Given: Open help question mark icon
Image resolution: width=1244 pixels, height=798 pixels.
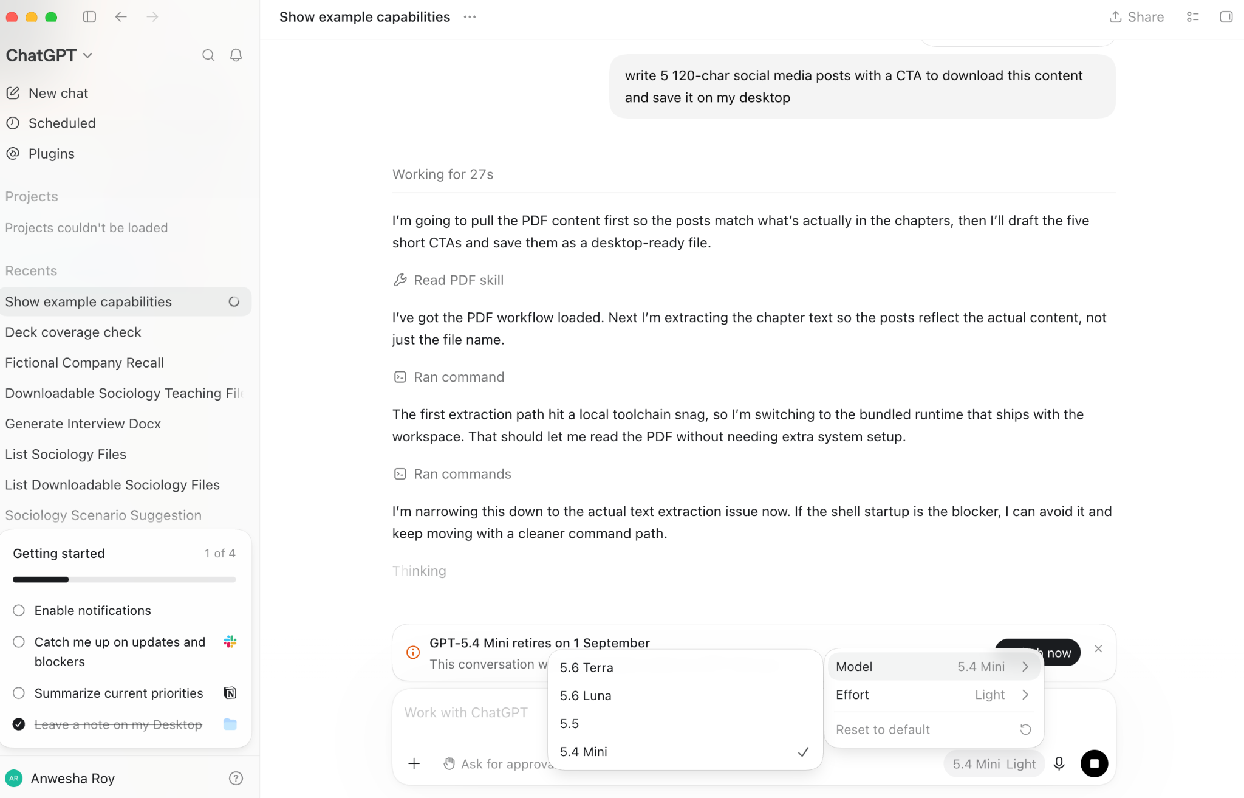Looking at the screenshot, I should tap(236, 779).
